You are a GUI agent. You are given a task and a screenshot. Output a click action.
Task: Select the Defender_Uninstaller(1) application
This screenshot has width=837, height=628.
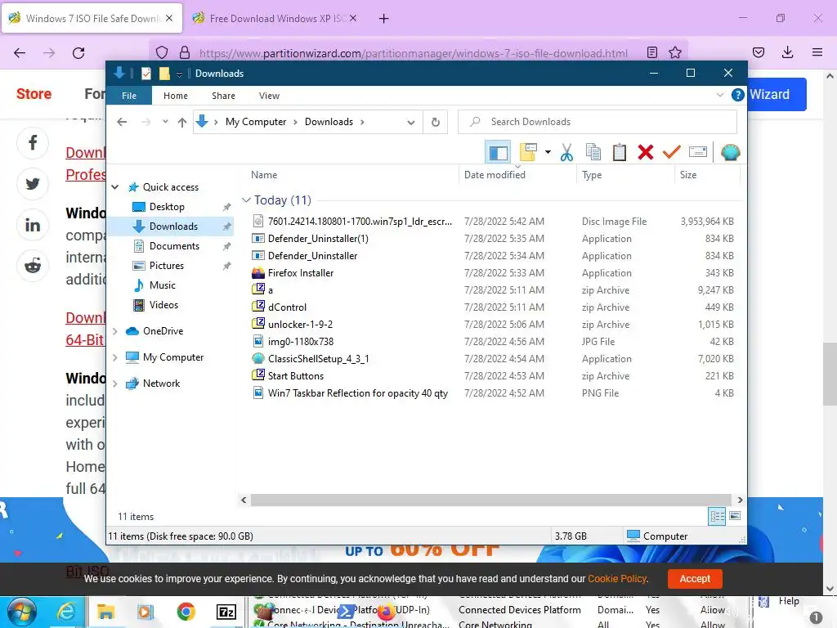pos(318,239)
